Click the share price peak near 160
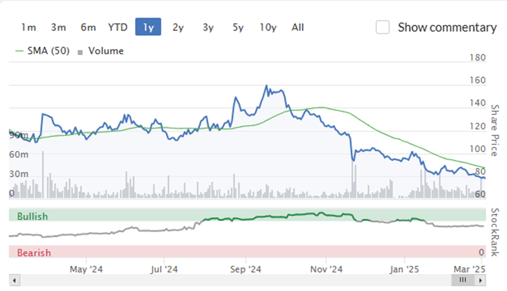This screenshot has height=291, width=507. pos(266,86)
